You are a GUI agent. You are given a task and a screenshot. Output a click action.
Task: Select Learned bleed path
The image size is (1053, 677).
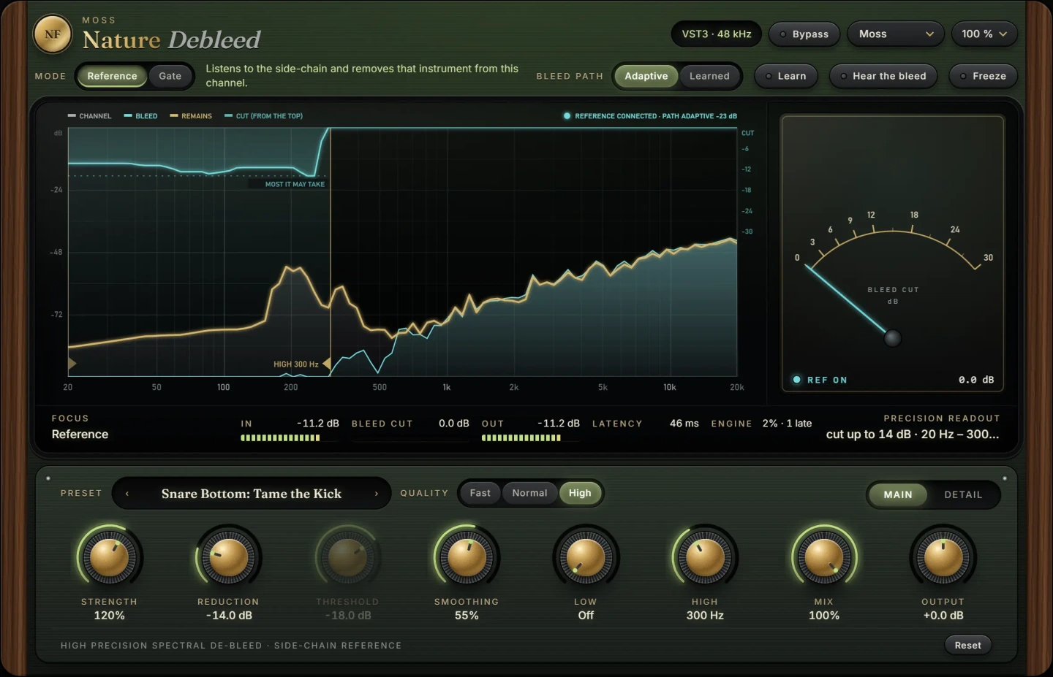pos(709,76)
